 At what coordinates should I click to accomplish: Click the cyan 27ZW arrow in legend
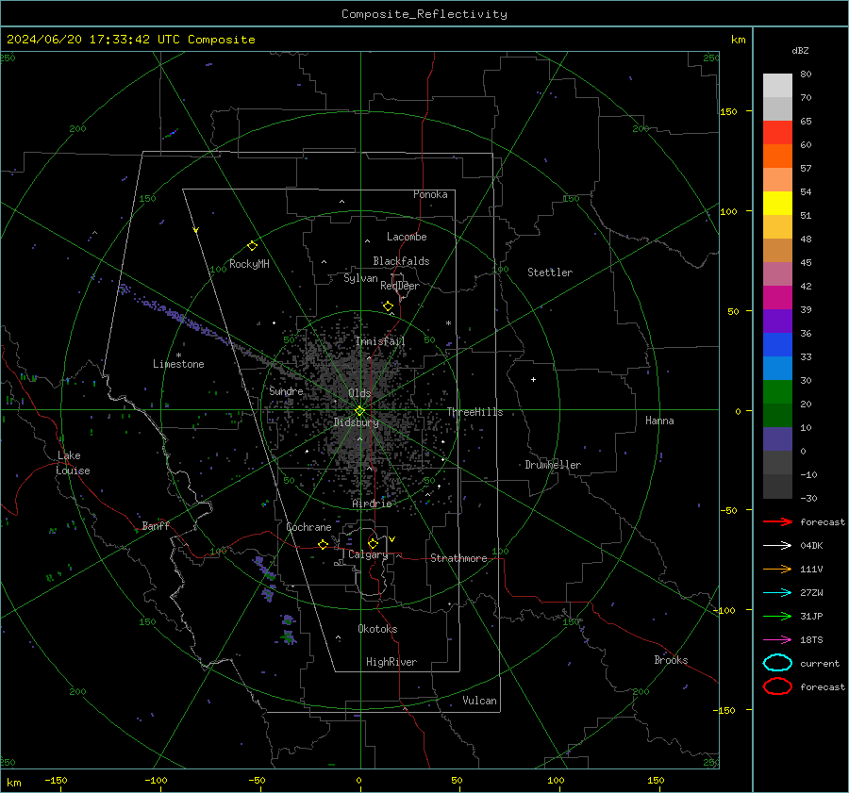(777, 593)
